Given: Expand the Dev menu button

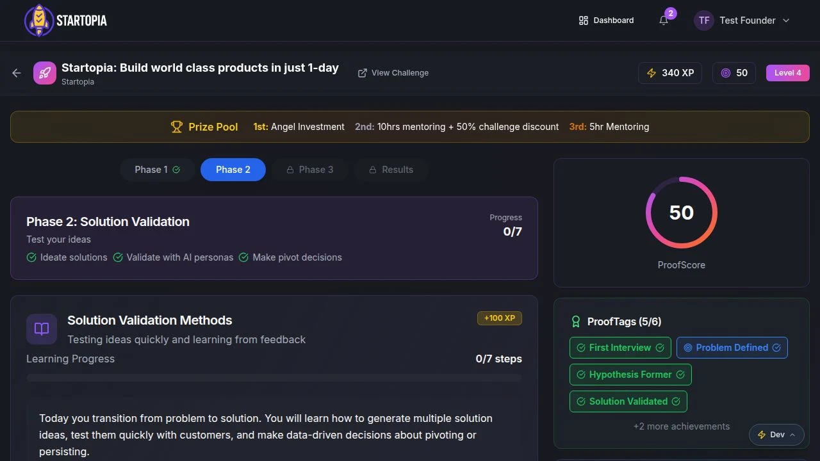Looking at the screenshot, I should [x=776, y=435].
